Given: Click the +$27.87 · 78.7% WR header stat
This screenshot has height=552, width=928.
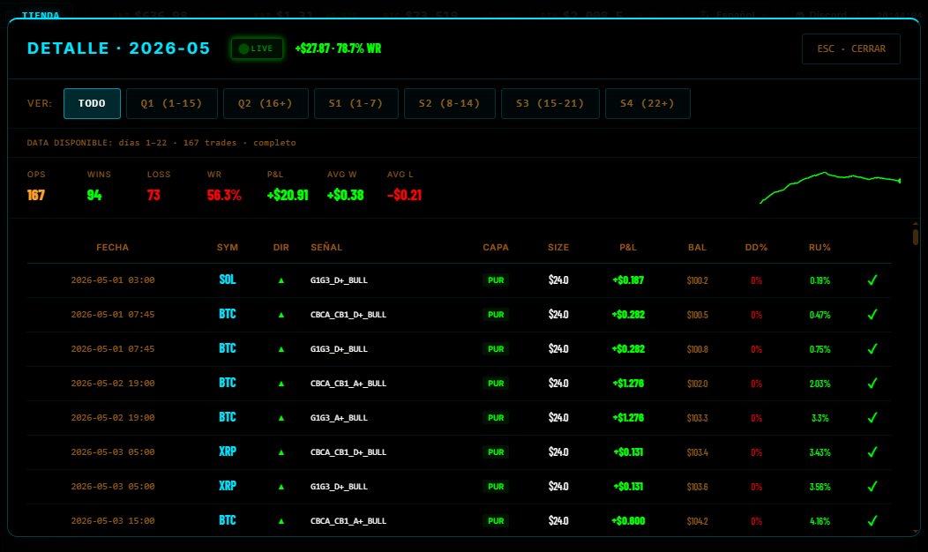Looking at the screenshot, I should tap(338, 48).
